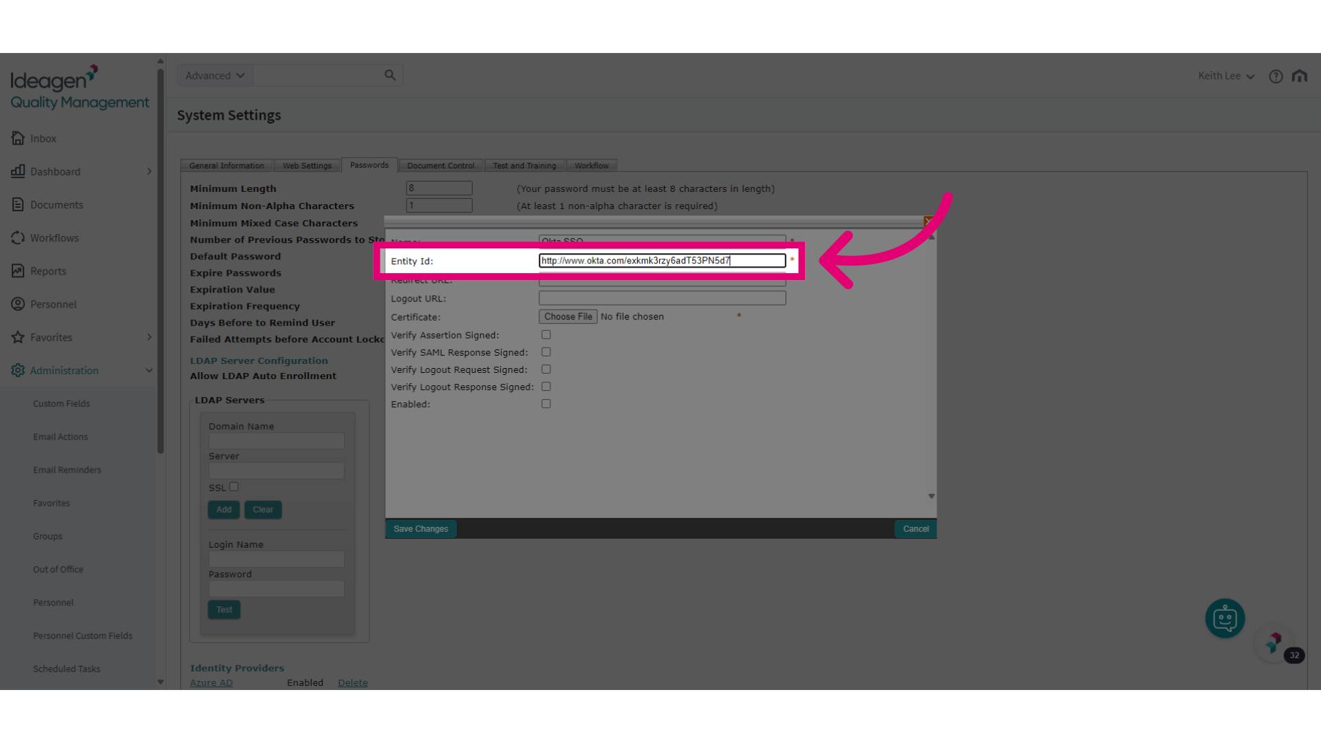Click the Minimum Length field

click(x=439, y=188)
